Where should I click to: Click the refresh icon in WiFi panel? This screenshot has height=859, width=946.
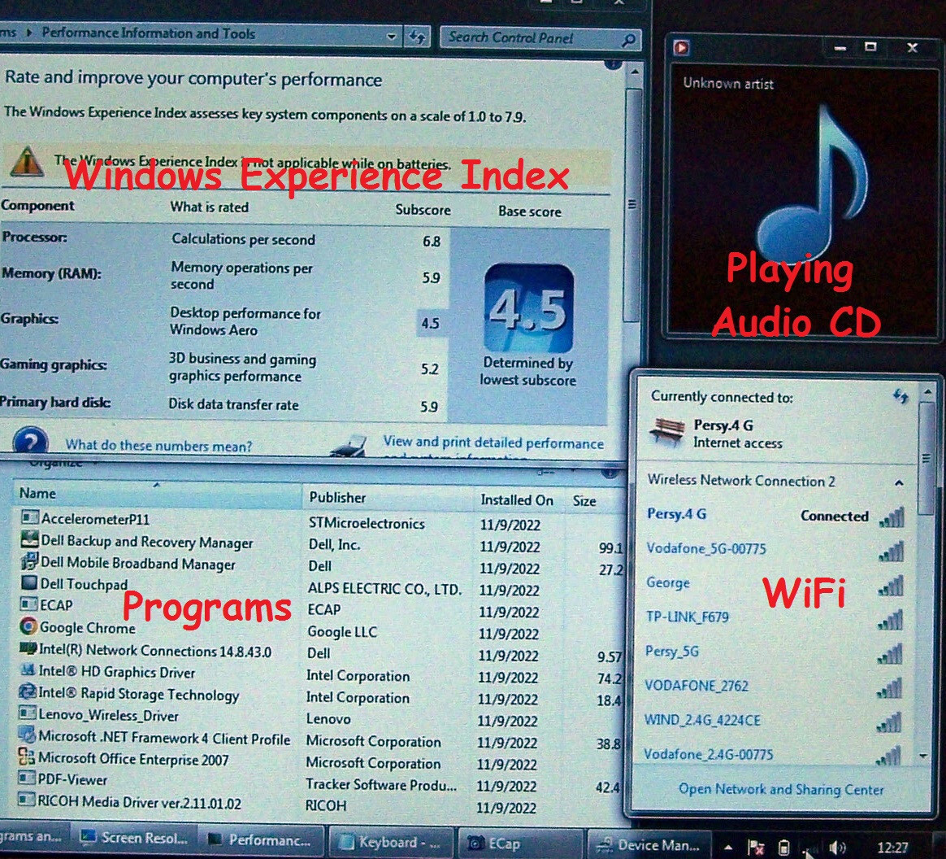[900, 396]
